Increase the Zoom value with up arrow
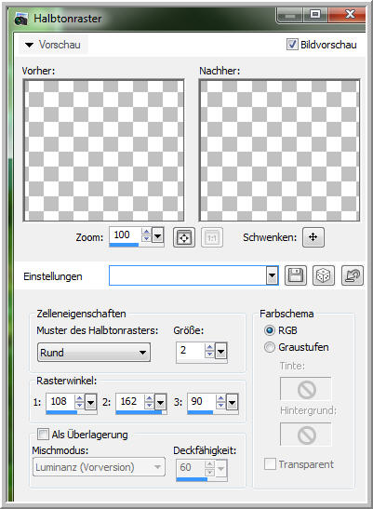Viewport: 373px width, 509px height. pyautogui.click(x=146, y=232)
